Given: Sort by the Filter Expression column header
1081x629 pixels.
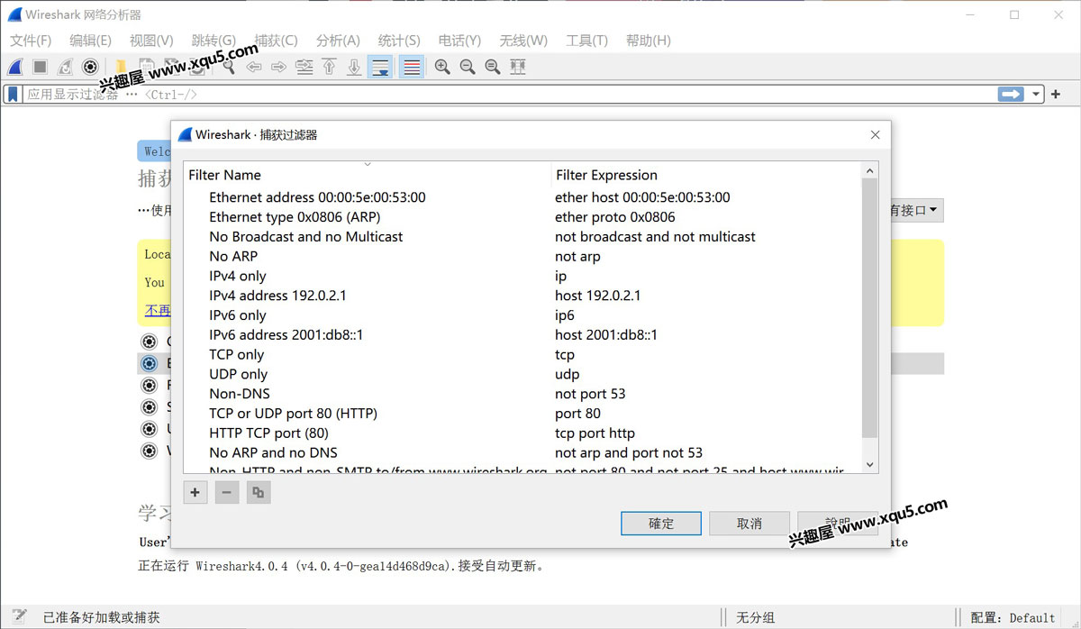Looking at the screenshot, I should point(706,175).
